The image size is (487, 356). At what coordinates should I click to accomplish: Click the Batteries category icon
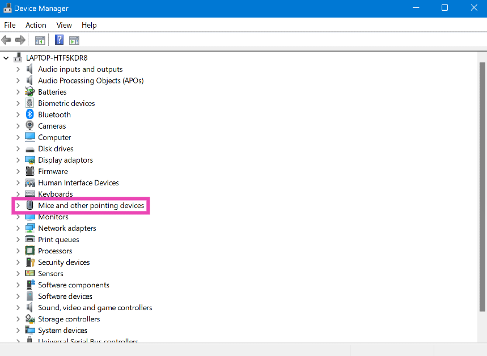[30, 92]
